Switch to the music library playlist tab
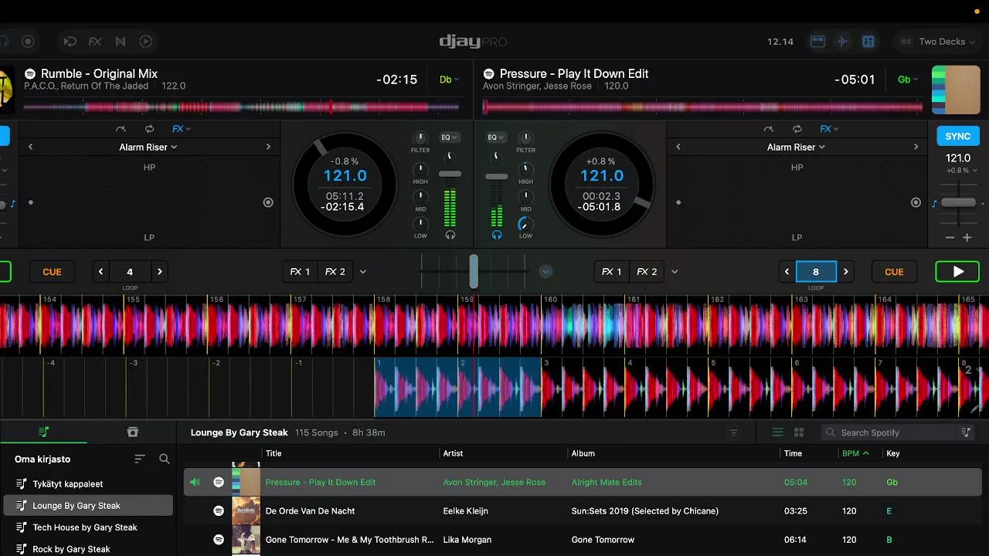The height and width of the screenshot is (556, 989). [44, 432]
